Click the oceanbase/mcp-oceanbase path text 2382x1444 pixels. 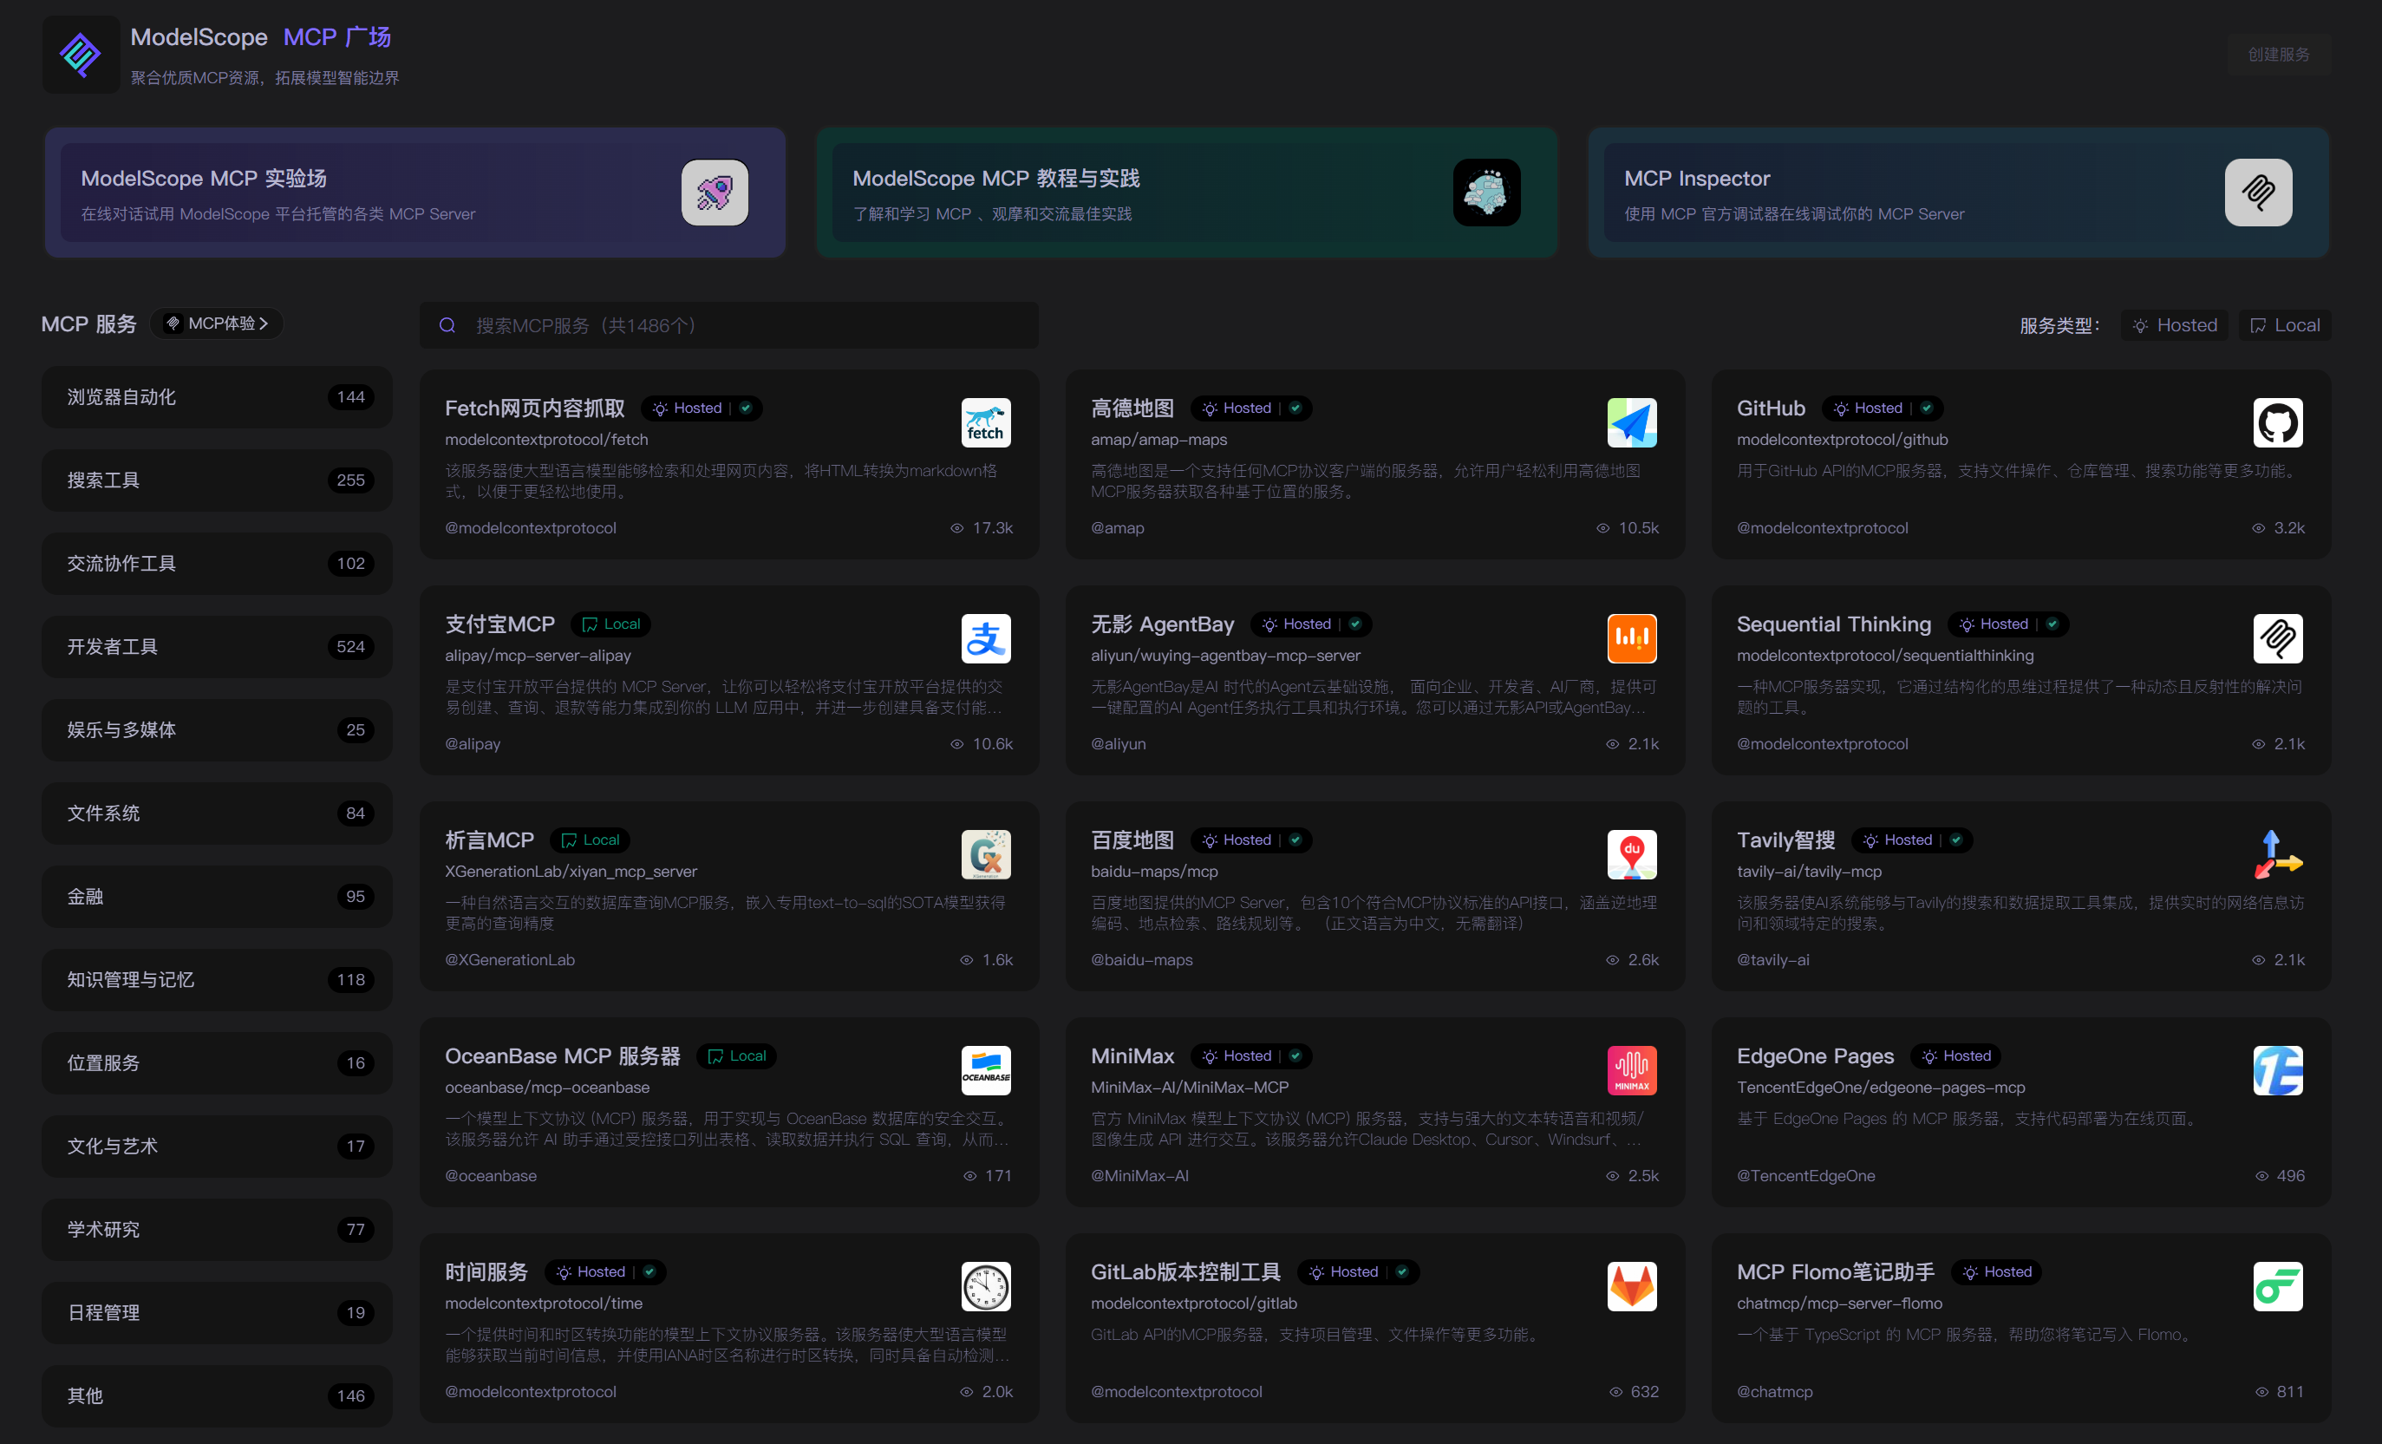pyautogui.click(x=546, y=1088)
